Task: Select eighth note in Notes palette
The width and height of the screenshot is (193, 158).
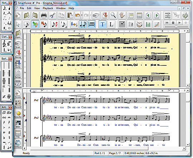Action: coord(4,8)
